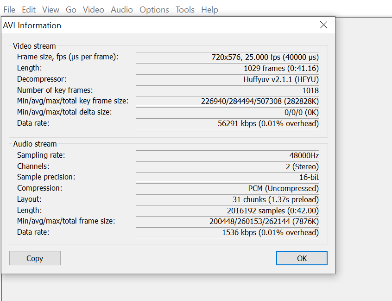
Task: Open the Edit menu
Action: coord(29,10)
